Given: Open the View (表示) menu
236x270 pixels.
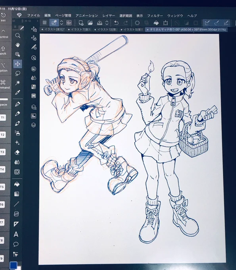Looking at the screenshot, I should 140,16.
